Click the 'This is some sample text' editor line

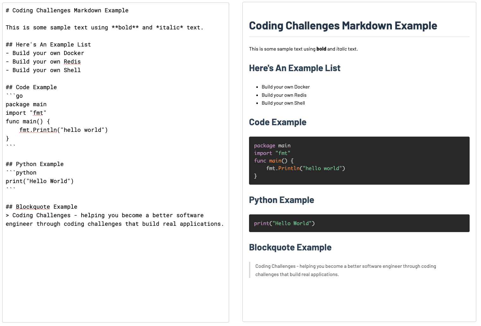pos(104,28)
